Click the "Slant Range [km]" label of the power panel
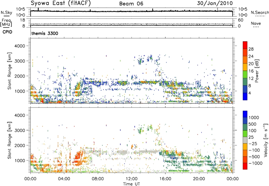This screenshot has height=186, width=269. [9, 71]
